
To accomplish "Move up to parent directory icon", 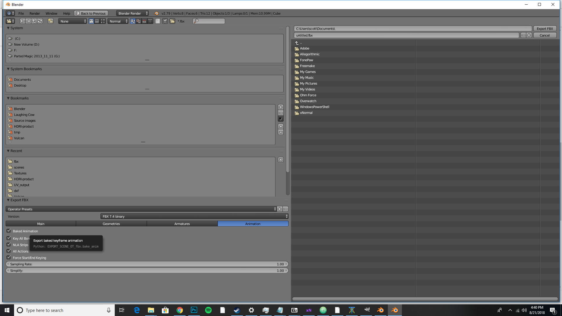I will click(x=34, y=21).
